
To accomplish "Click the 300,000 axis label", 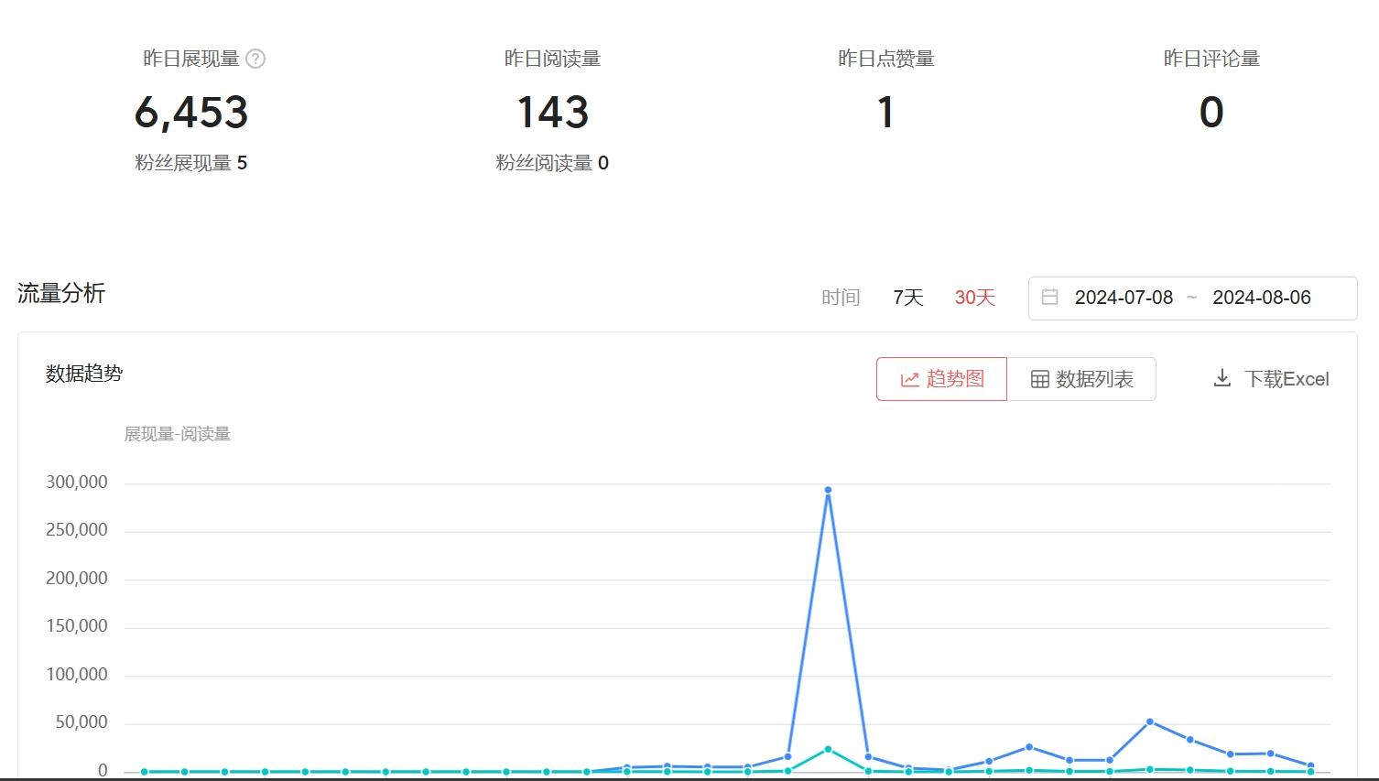I will click(x=77, y=483).
